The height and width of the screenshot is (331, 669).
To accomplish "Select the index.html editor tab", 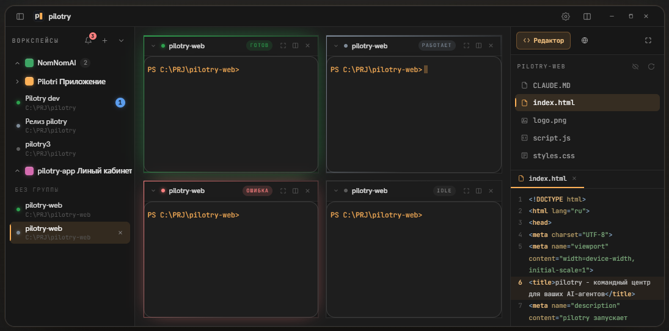I will [547, 179].
